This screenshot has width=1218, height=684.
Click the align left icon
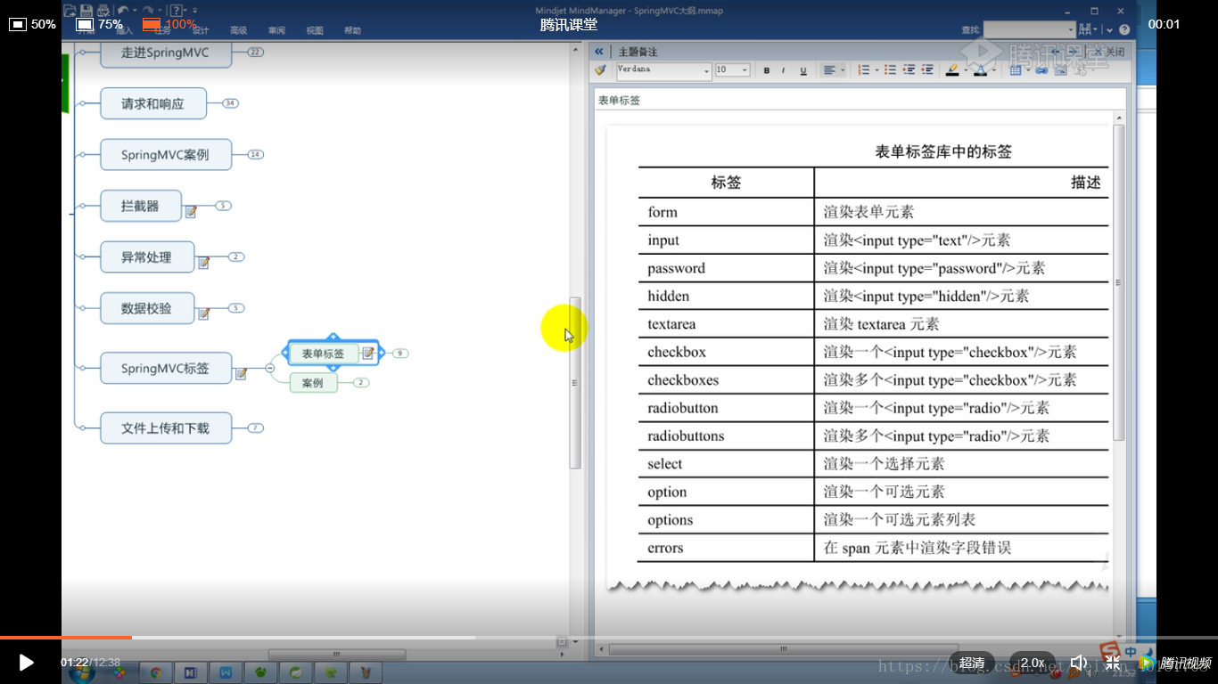tap(829, 70)
